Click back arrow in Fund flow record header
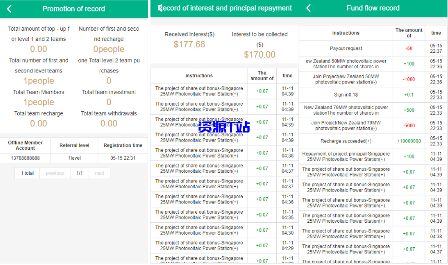Screen dimensions: 448x265 [308, 8]
